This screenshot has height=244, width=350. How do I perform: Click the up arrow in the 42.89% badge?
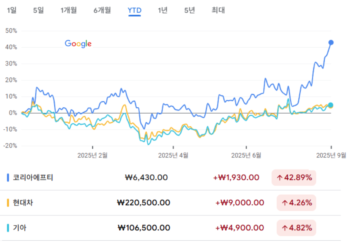pos(280,178)
